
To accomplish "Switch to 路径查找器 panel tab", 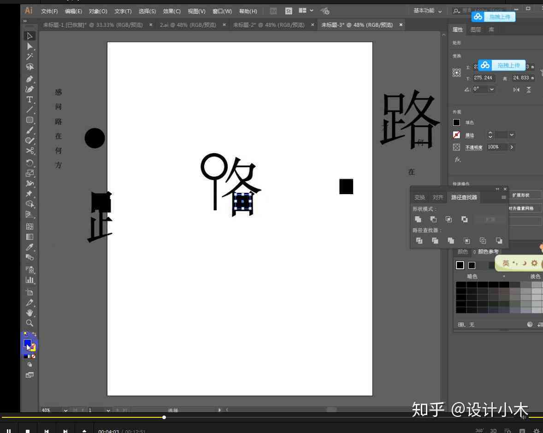I will tap(464, 197).
